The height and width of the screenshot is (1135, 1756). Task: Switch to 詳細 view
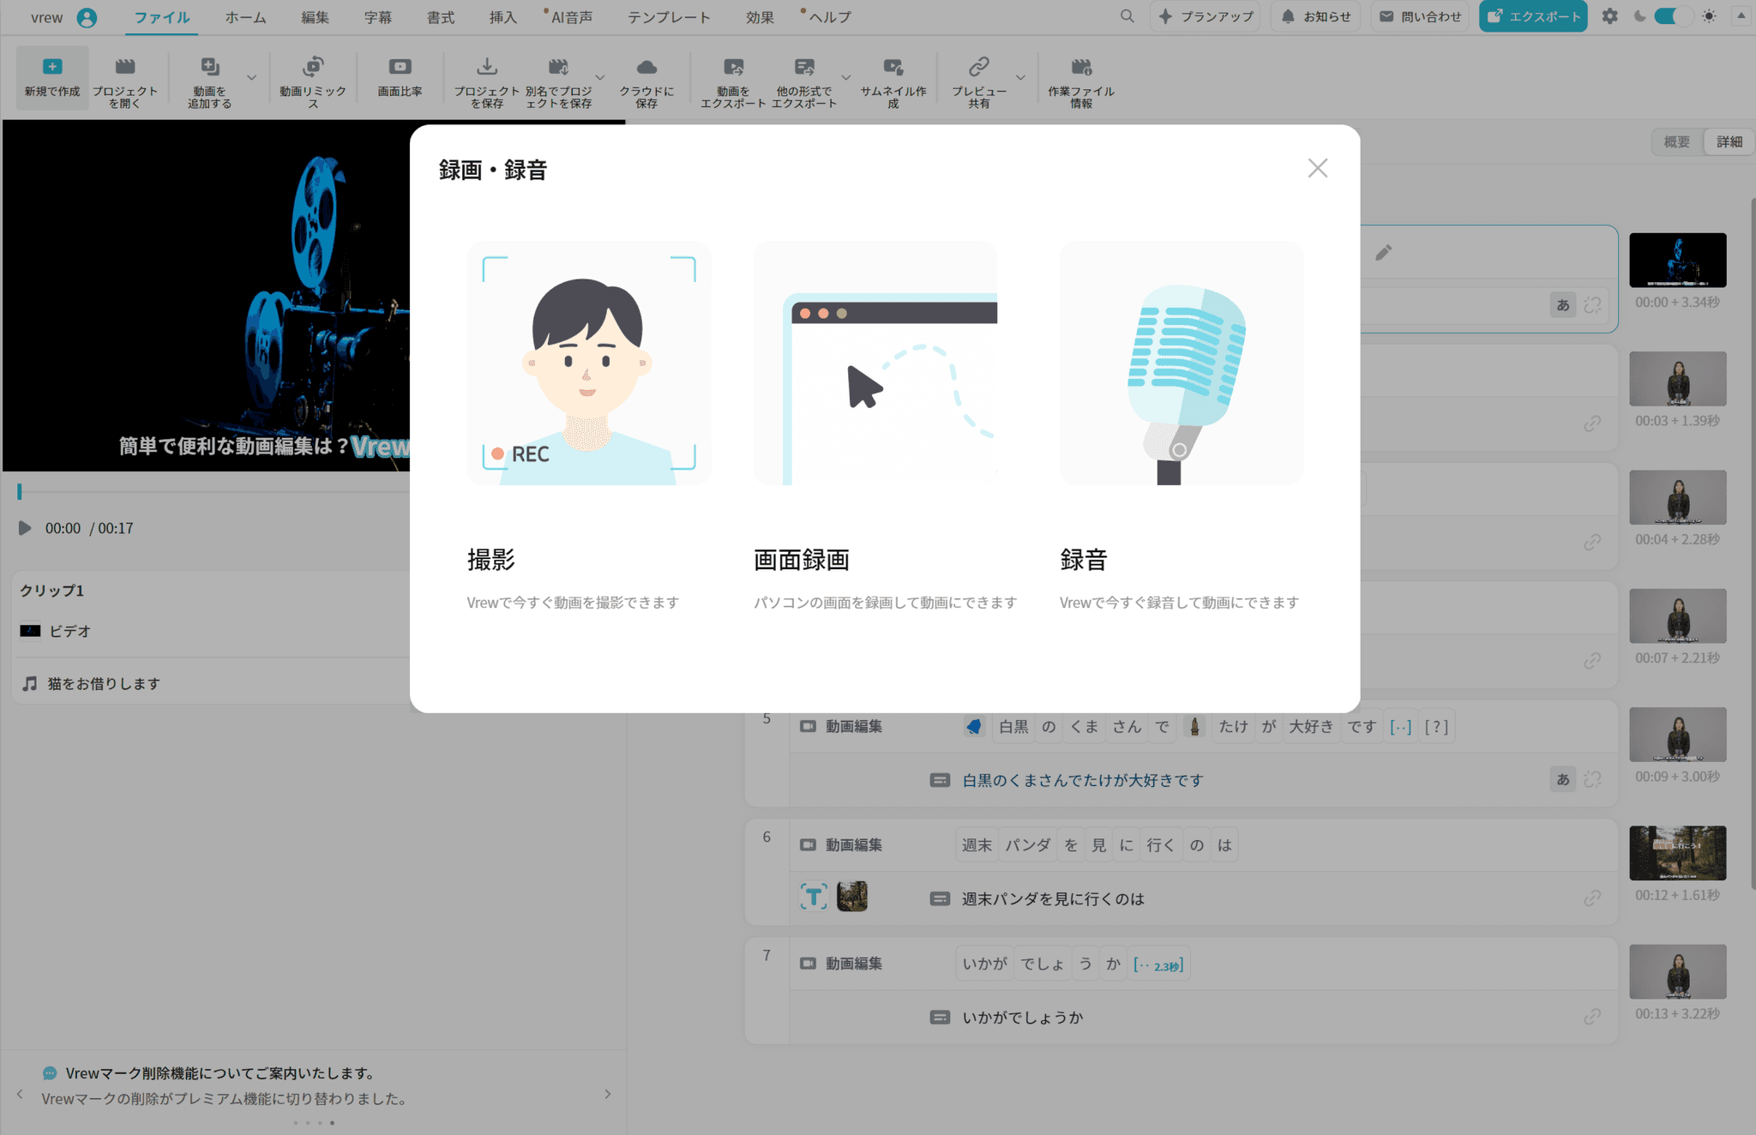(x=1729, y=142)
